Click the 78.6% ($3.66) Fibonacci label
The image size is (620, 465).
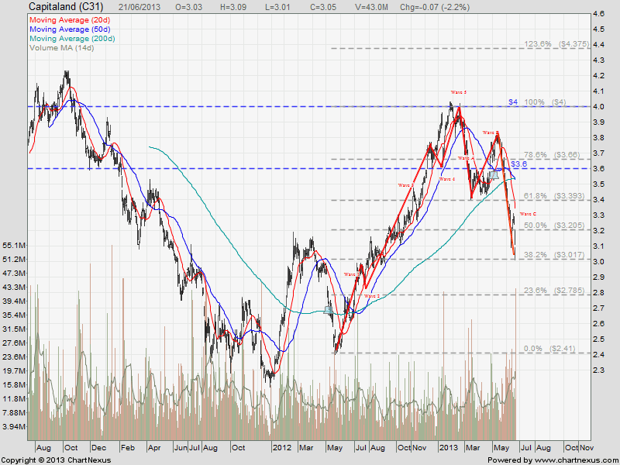coord(552,154)
